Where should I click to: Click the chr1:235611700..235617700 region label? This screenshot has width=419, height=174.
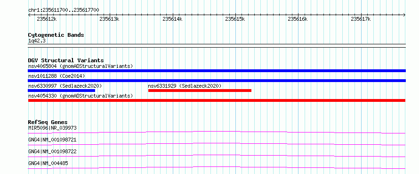pos(64,10)
